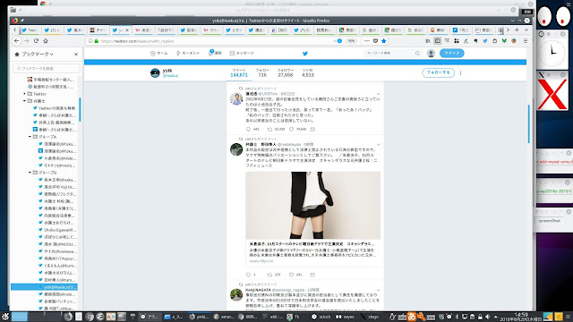Viewport: 573px width, 322px height.
Task: Open the page actions dash-menu in URL bar
Action: 366,41
